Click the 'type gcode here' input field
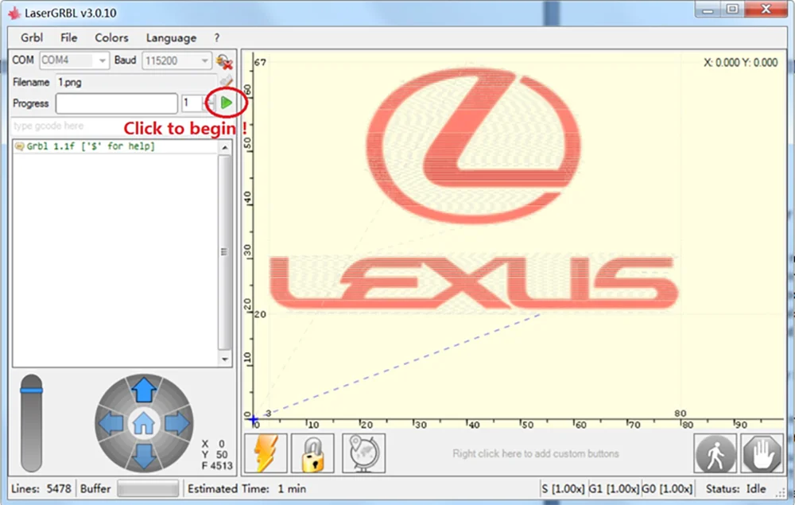Image resolution: width=795 pixels, height=505 pixels. (x=66, y=126)
